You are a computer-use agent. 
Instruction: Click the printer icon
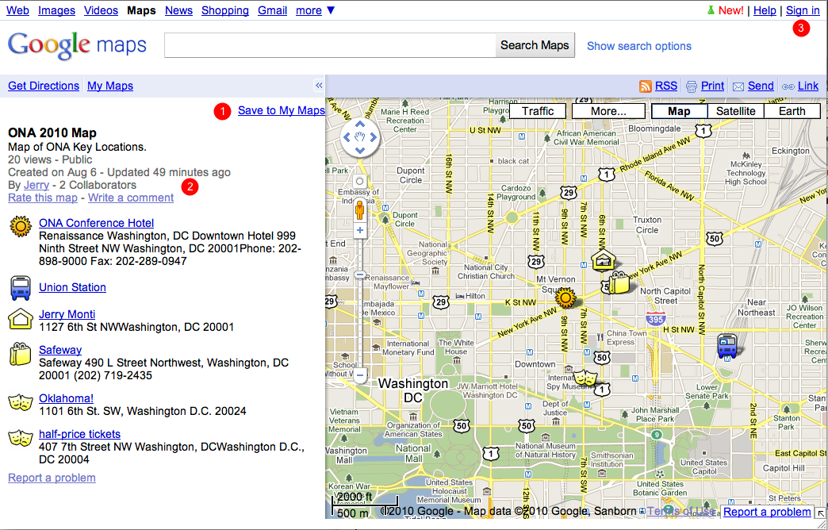point(692,86)
